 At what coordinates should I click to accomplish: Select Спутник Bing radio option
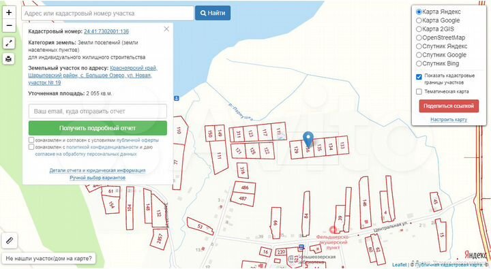pos(419,63)
